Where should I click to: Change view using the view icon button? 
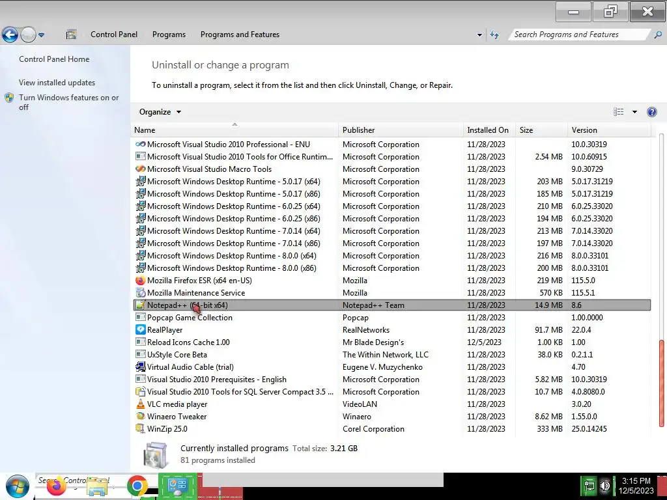(619, 112)
